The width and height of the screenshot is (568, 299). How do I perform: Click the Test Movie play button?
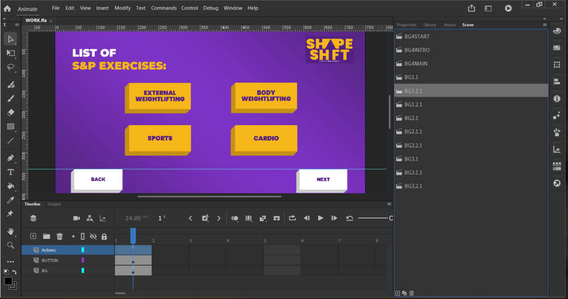(x=508, y=8)
